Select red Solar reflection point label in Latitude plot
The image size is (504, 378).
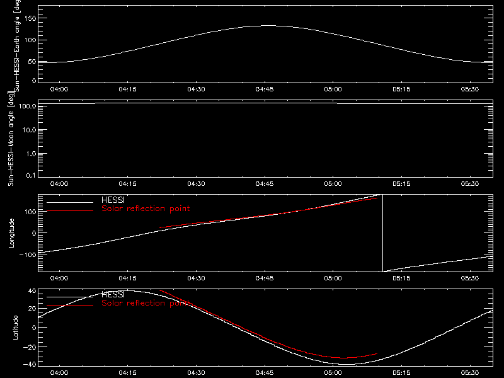146,303
